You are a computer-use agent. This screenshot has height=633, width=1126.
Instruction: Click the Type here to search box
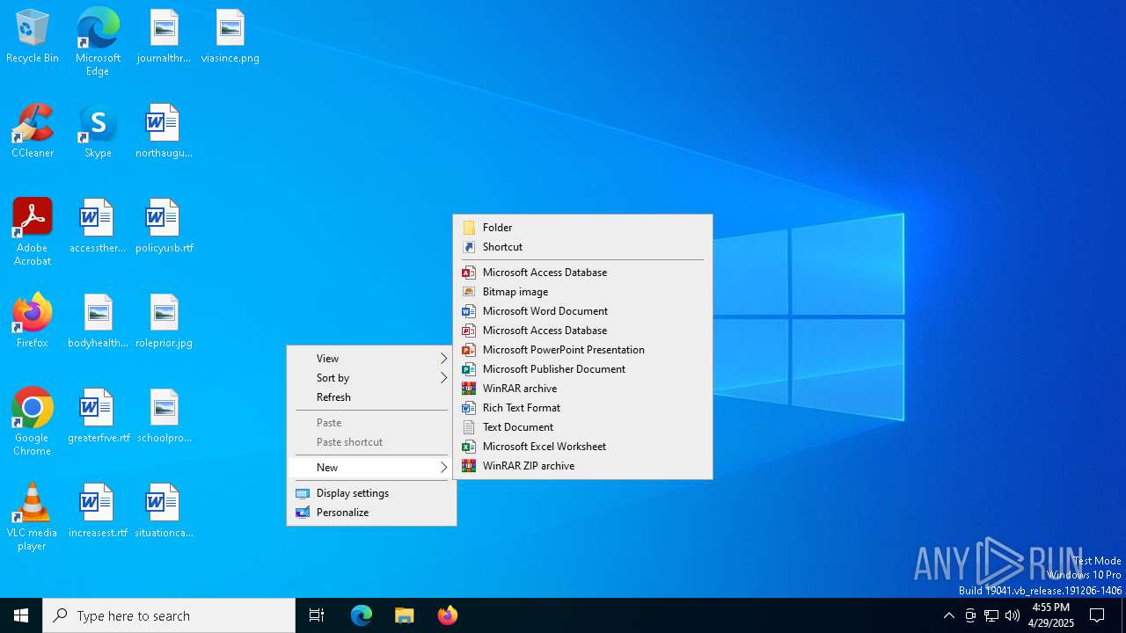click(x=169, y=615)
